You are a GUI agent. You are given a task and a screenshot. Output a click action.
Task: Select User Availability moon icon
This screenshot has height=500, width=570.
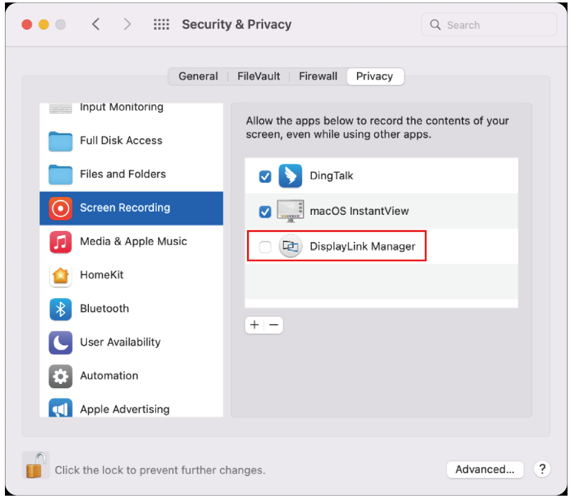pyautogui.click(x=61, y=343)
